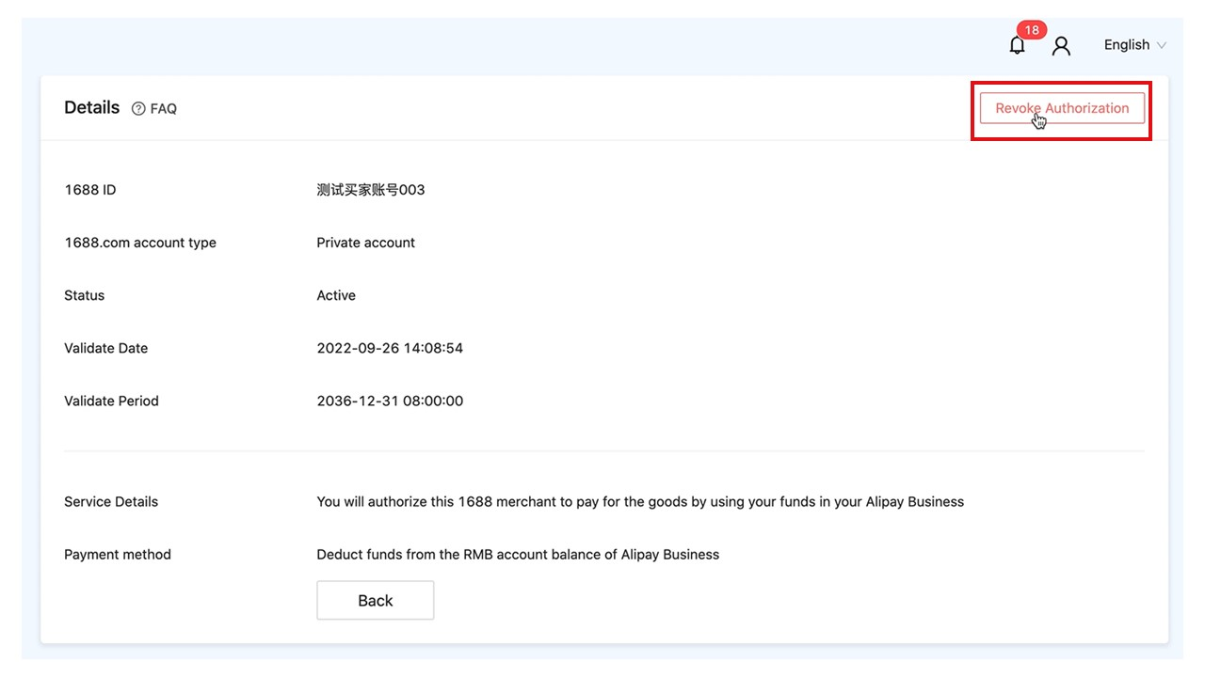This screenshot has width=1205, height=677.
Task: Open the user profile icon
Action: click(1061, 45)
